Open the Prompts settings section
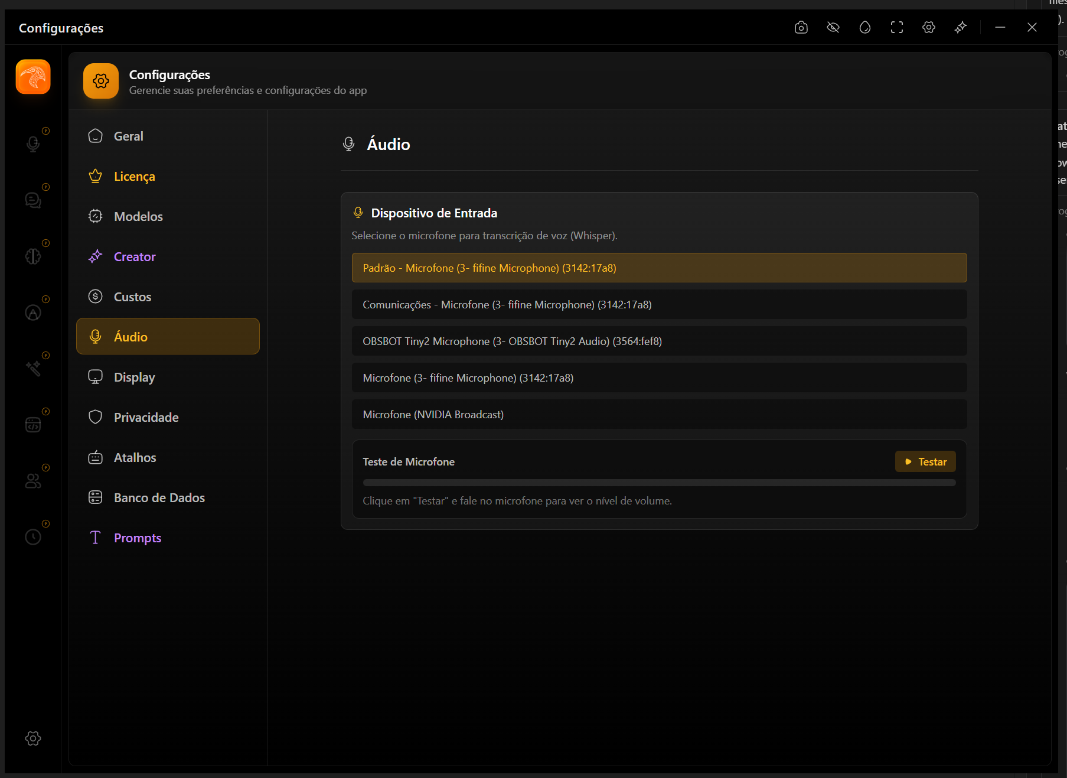Viewport: 1067px width, 778px height. (x=168, y=538)
